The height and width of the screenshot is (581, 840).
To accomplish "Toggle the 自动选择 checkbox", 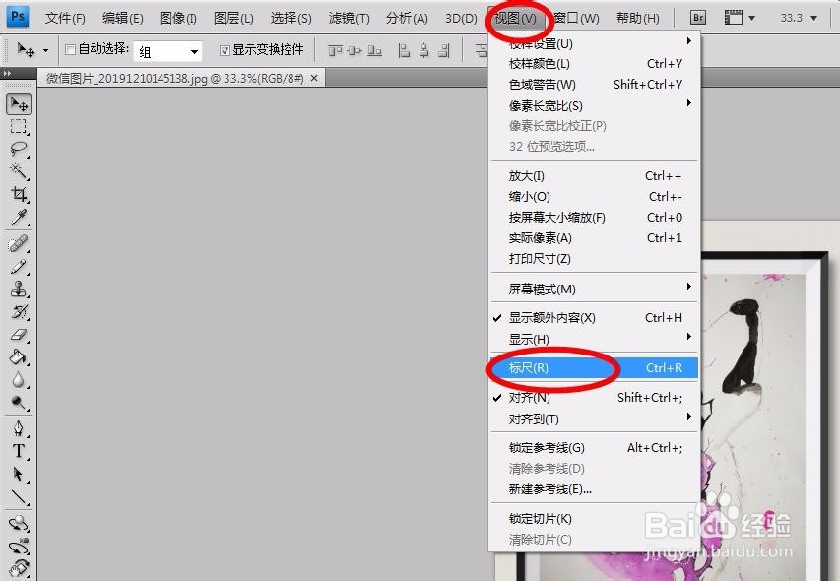I will pos(70,50).
